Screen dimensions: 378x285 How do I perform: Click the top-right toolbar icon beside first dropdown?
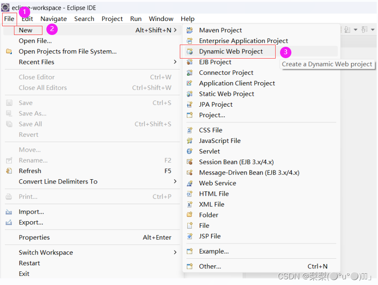pyautogui.click(x=347, y=30)
